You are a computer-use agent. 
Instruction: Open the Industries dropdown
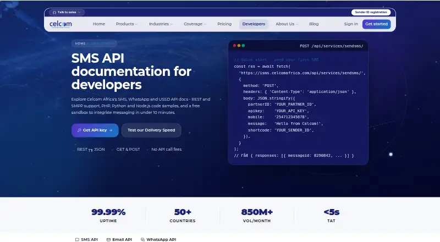coord(161,24)
